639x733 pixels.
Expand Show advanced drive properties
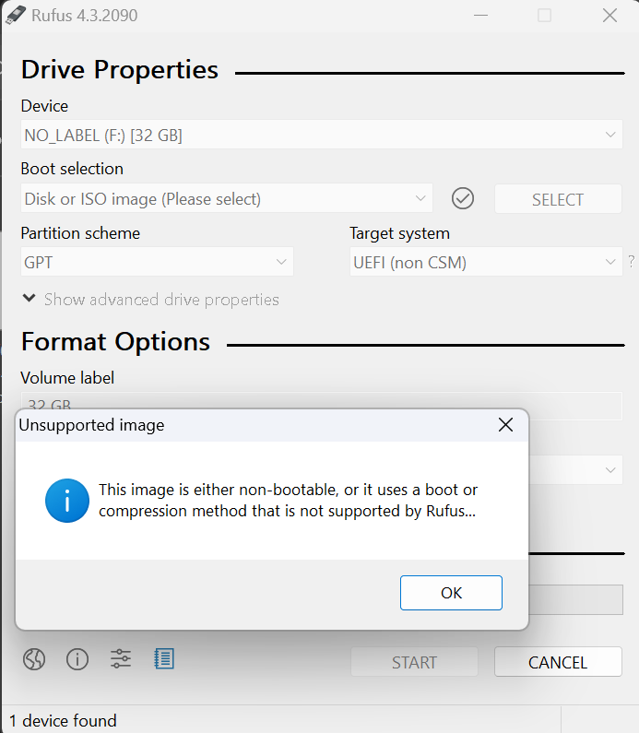(x=150, y=299)
